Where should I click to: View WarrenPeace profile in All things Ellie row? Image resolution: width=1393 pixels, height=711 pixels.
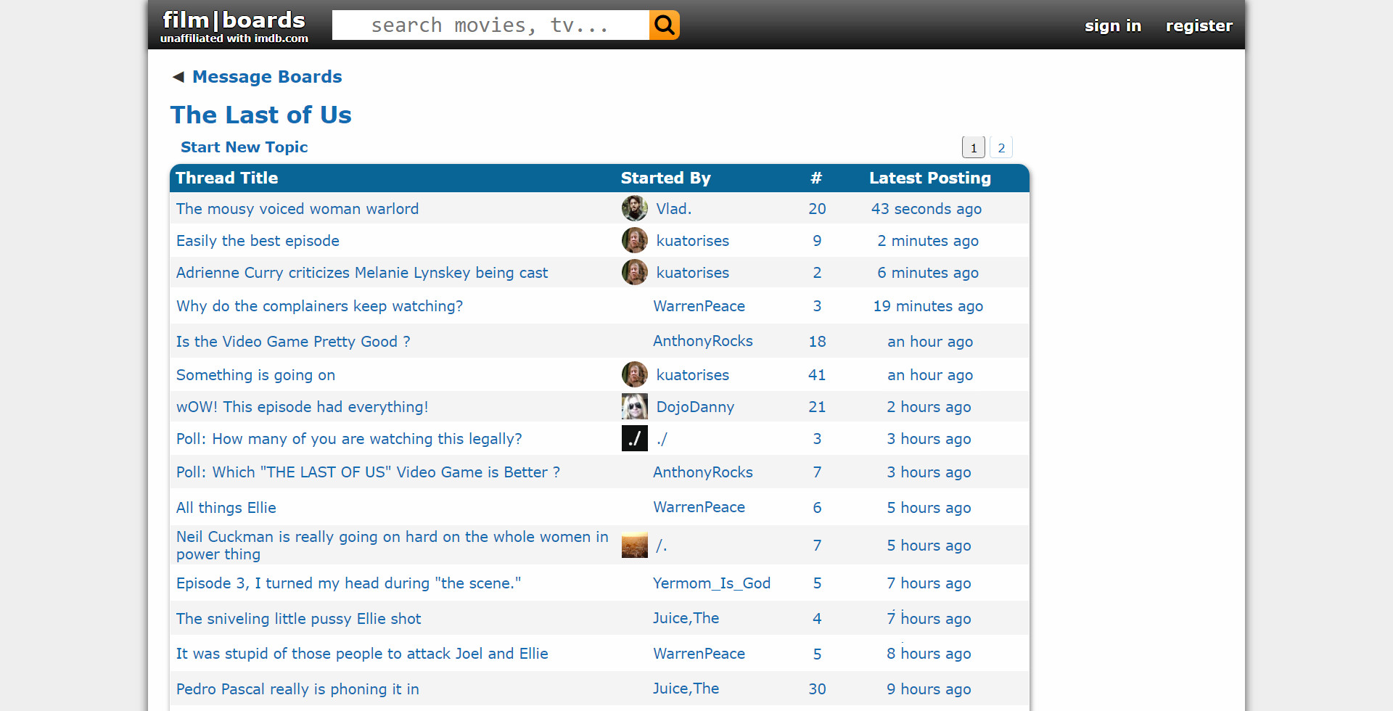[699, 507]
